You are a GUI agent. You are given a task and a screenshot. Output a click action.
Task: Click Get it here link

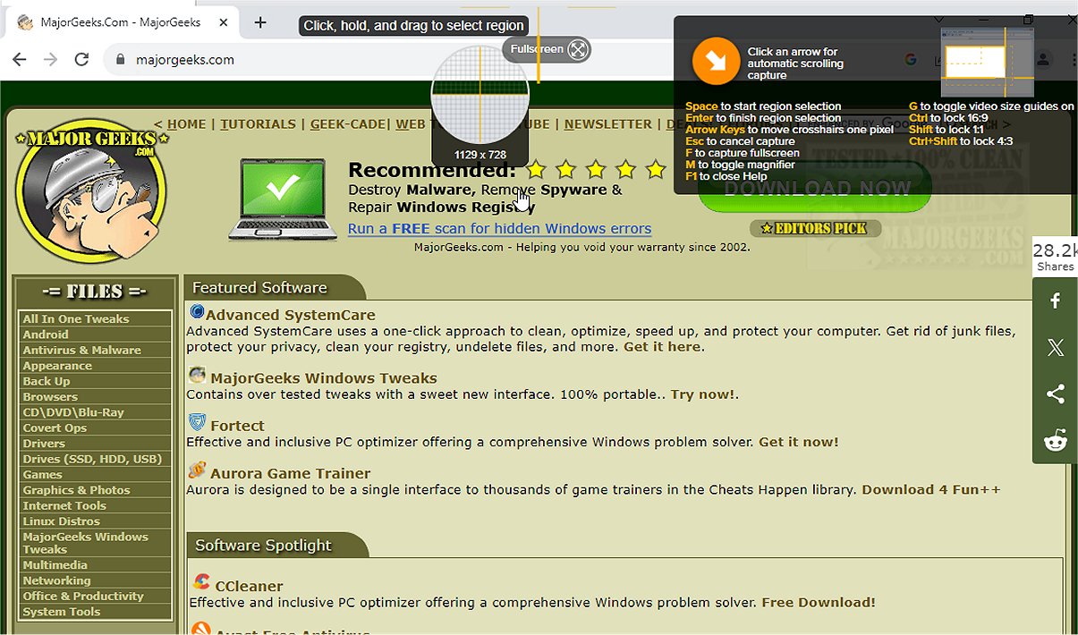tap(662, 347)
